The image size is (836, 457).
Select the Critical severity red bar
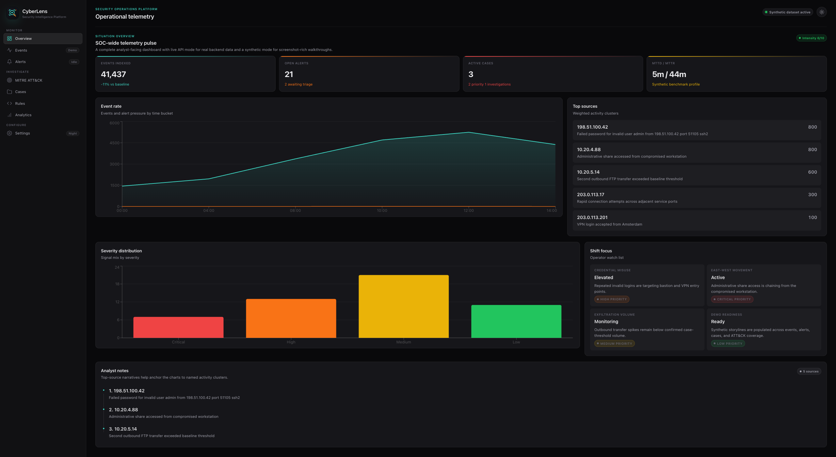[178, 326]
